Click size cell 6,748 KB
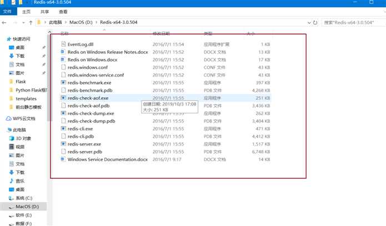The height and width of the screenshot is (226, 386). [261, 152]
